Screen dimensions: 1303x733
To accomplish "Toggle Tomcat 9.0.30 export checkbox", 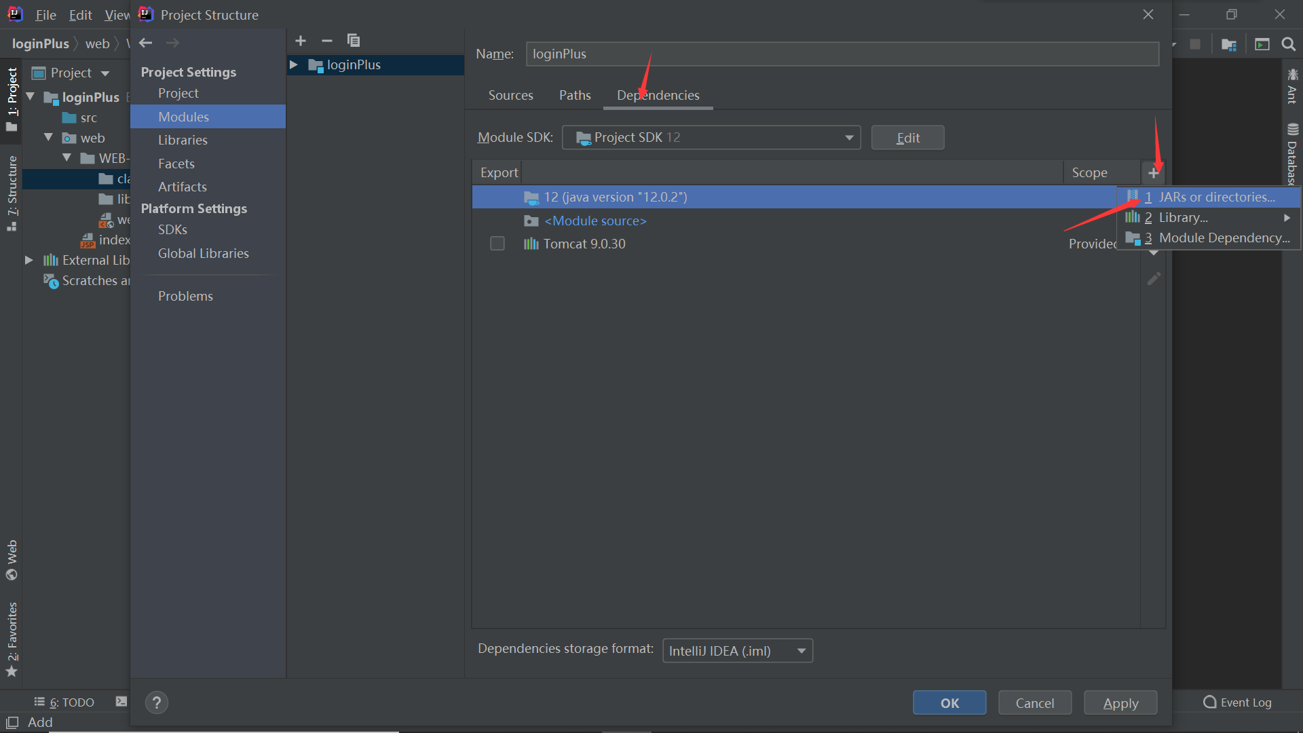I will (x=497, y=244).
